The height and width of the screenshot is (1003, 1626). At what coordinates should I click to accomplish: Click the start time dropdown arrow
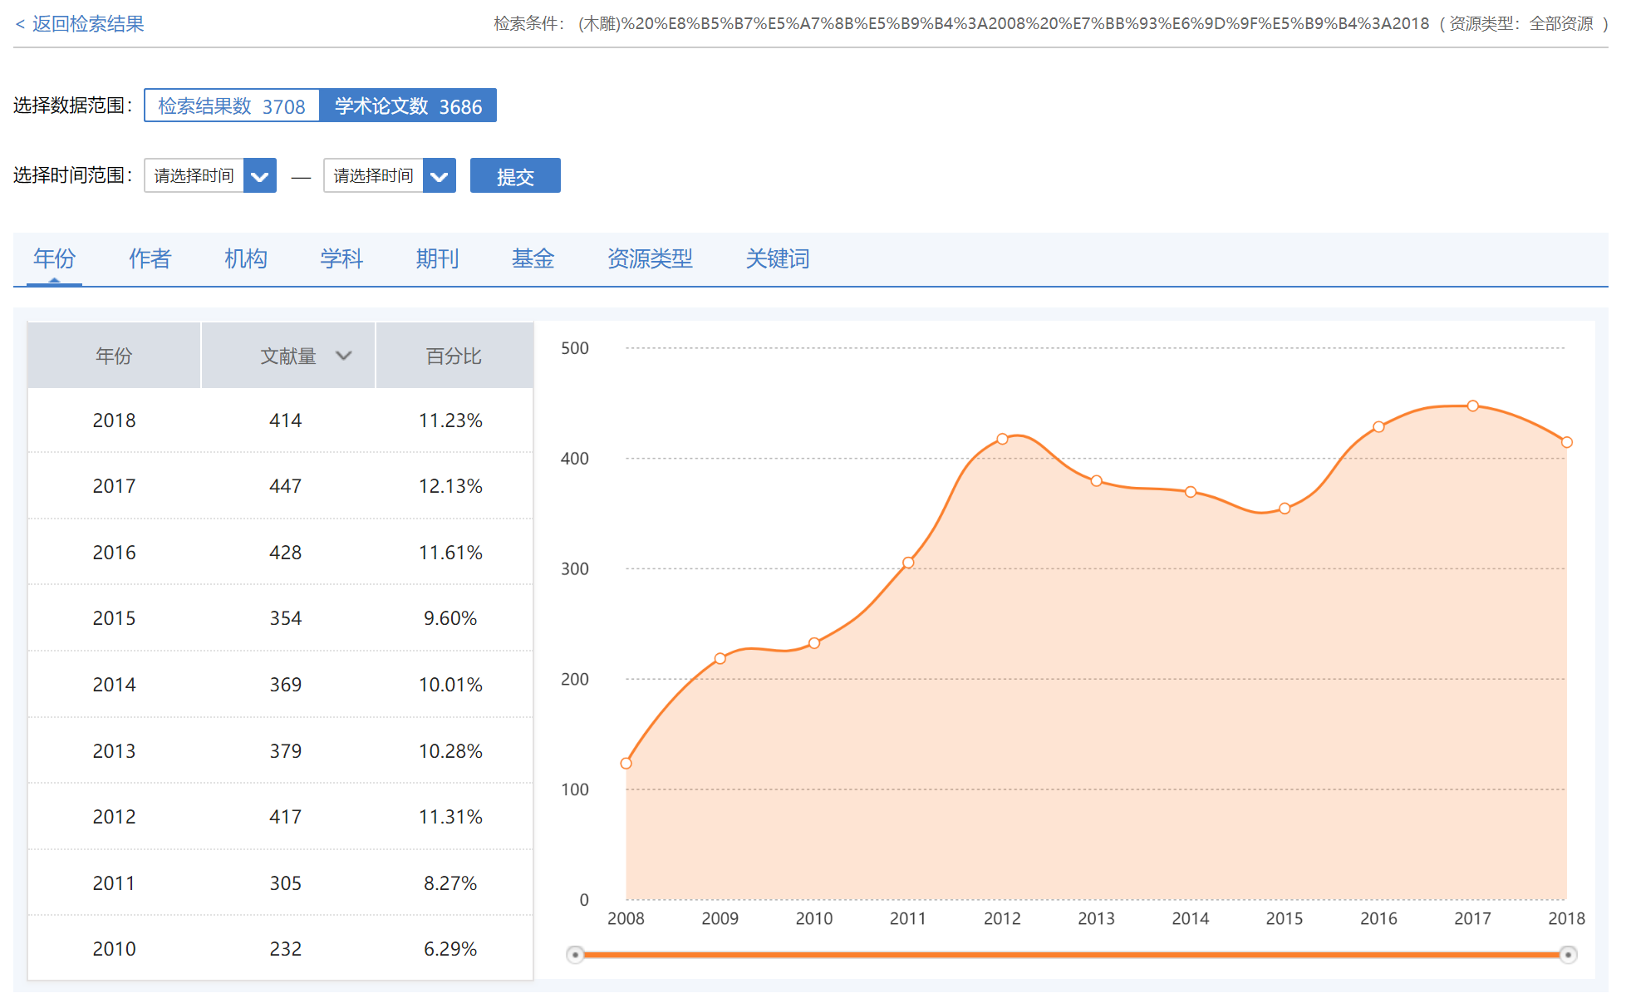point(259,176)
